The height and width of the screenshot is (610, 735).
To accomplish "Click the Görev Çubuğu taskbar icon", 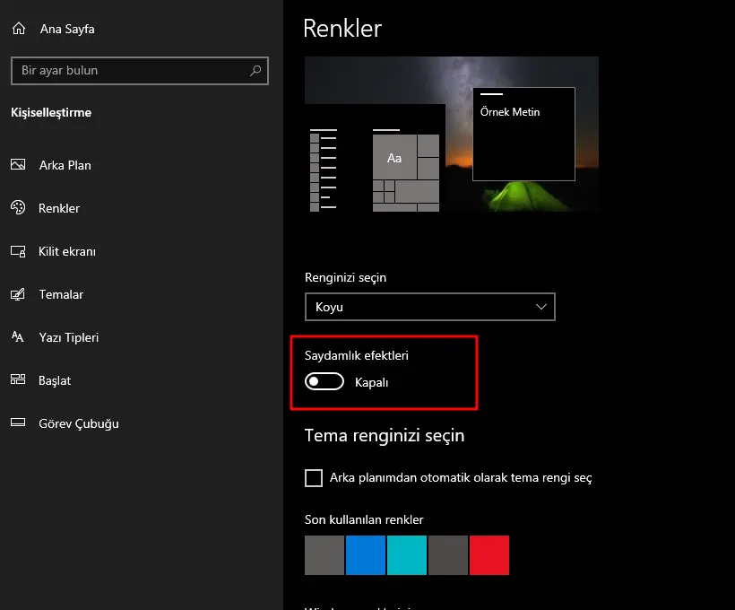I will [x=18, y=423].
